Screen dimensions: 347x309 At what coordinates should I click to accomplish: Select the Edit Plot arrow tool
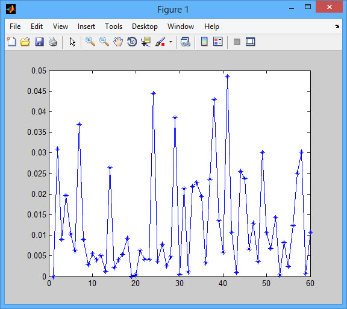pos(72,42)
